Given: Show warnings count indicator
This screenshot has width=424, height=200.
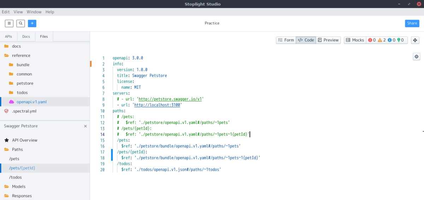Looking at the screenshot, I should click(382, 40).
